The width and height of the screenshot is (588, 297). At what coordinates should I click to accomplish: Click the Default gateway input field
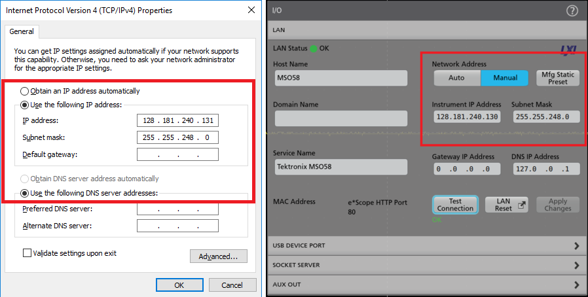(x=177, y=154)
